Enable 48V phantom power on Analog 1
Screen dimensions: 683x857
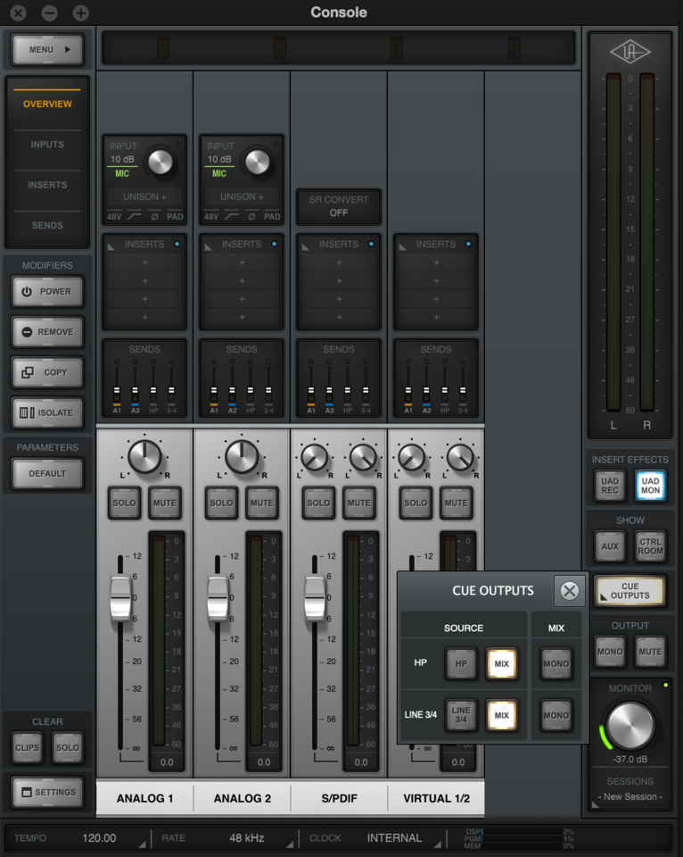(x=113, y=216)
